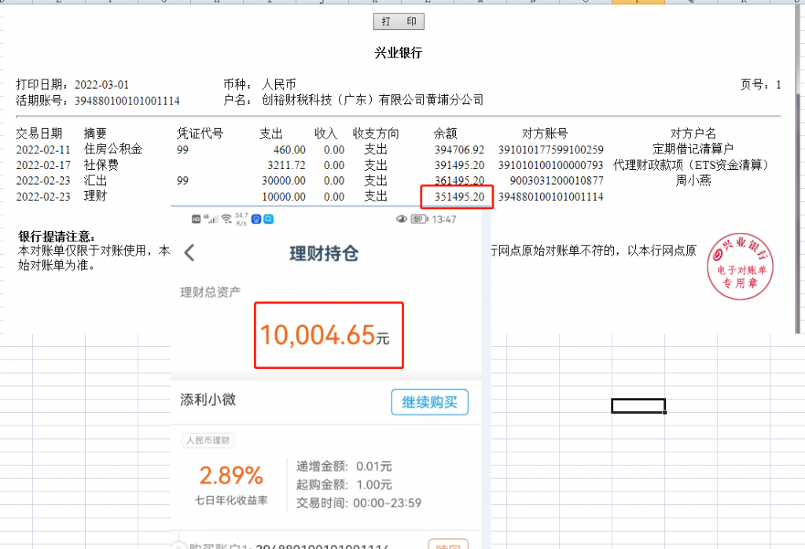Viewport: 805px width, 549px height.
Task: Click the 住房公积金 summary entry
Action: [113, 149]
